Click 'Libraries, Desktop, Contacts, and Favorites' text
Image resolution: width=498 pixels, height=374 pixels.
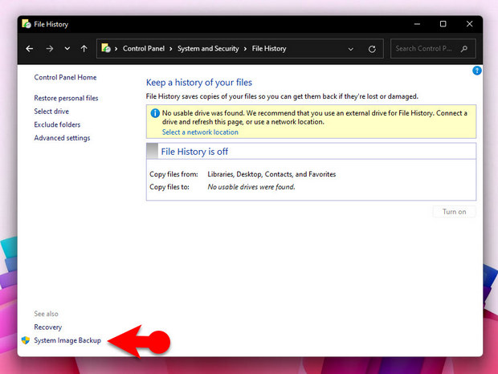point(271,174)
